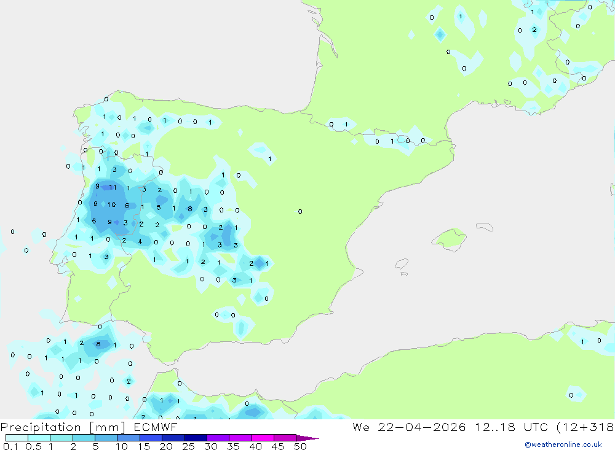Open the weatheronline.co.uk copyright link
The width and height of the screenshot is (615, 450).
point(563,444)
